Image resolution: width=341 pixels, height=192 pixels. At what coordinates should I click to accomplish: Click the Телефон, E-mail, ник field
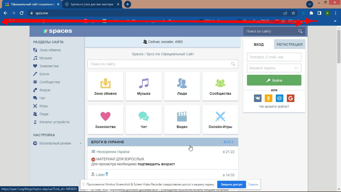tap(274, 57)
